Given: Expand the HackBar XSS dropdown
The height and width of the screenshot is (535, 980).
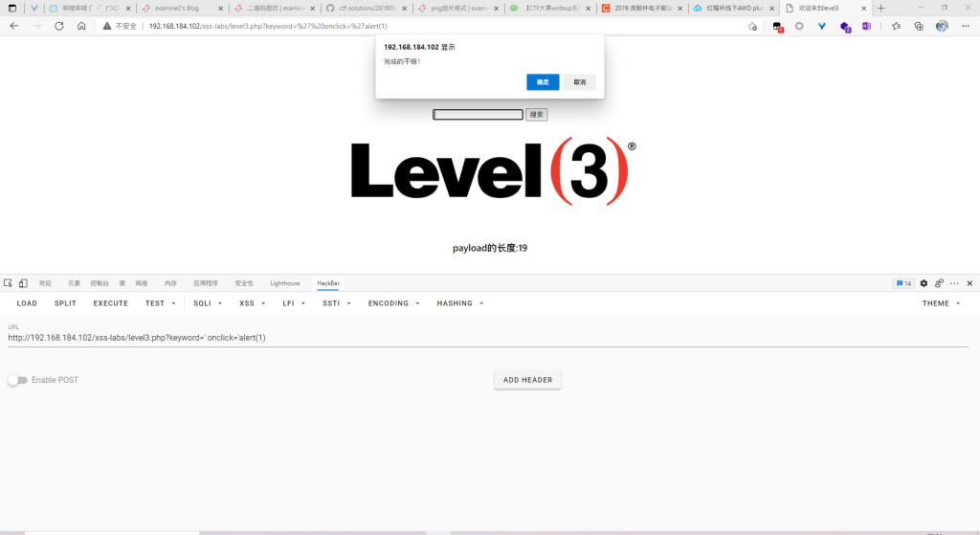Looking at the screenshot, I should [252, 303].
